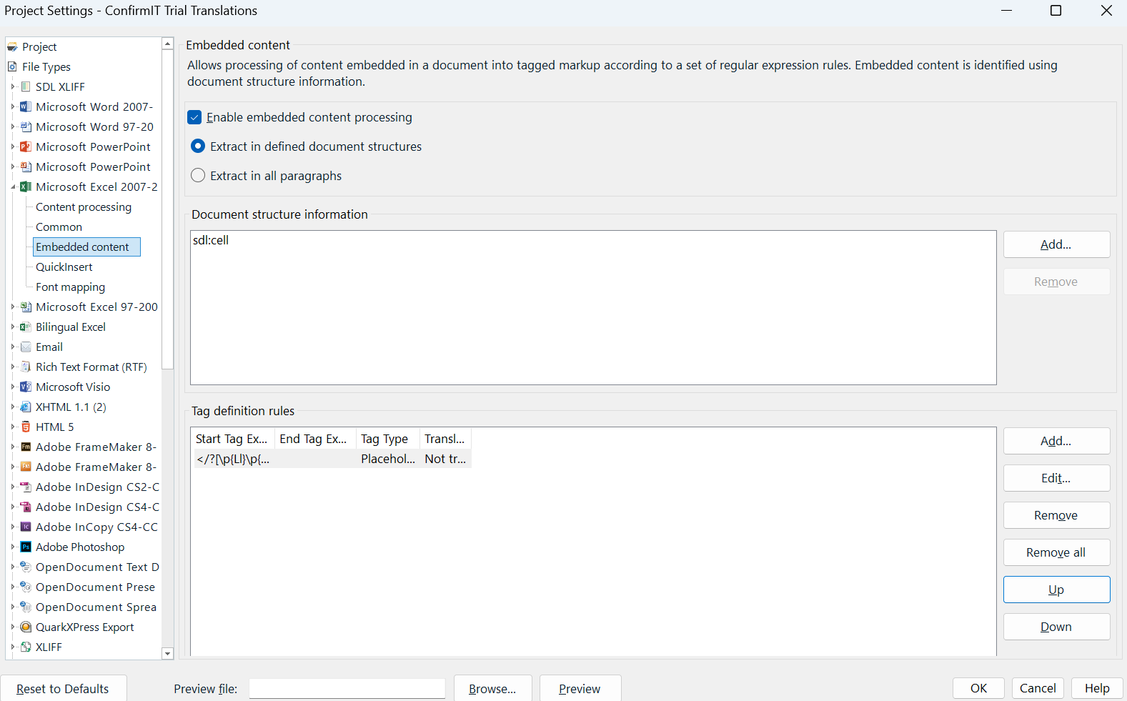Click the QuarkXPress Export icon
Image resolution: width=1127 pixels, height=701 pixels.
[26, 627]
